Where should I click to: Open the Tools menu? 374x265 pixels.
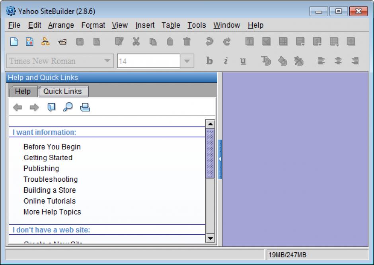pos(197,25)
